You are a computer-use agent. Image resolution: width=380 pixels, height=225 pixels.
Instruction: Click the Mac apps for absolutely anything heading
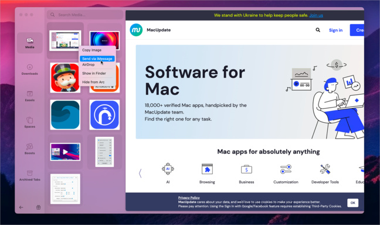269,151
